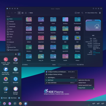Image resolution: width=106 pixels, height=106 pixels.
Task: Click the Shut Down button
Action: (x=12, y=98)
